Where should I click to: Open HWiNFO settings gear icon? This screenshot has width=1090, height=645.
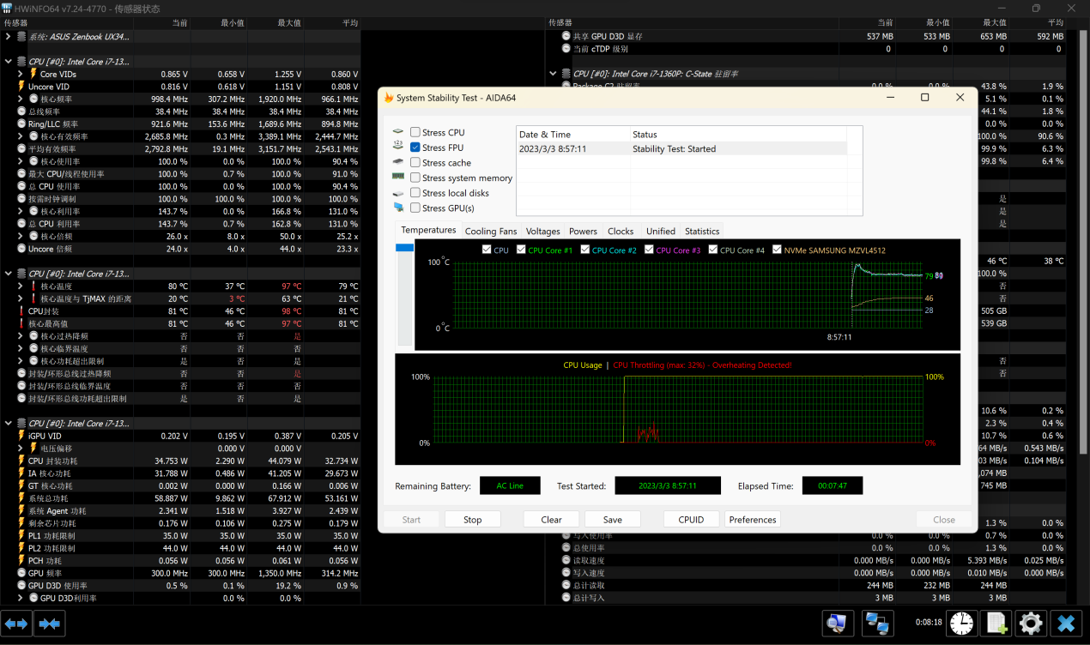[x=1031, y=624]
